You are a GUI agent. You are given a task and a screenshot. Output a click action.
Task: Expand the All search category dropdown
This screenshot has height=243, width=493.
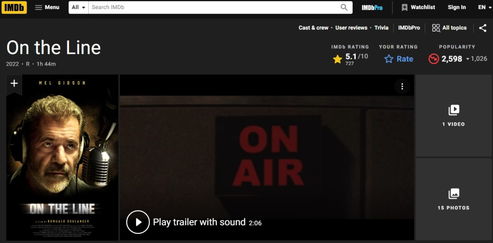[78, 7]
